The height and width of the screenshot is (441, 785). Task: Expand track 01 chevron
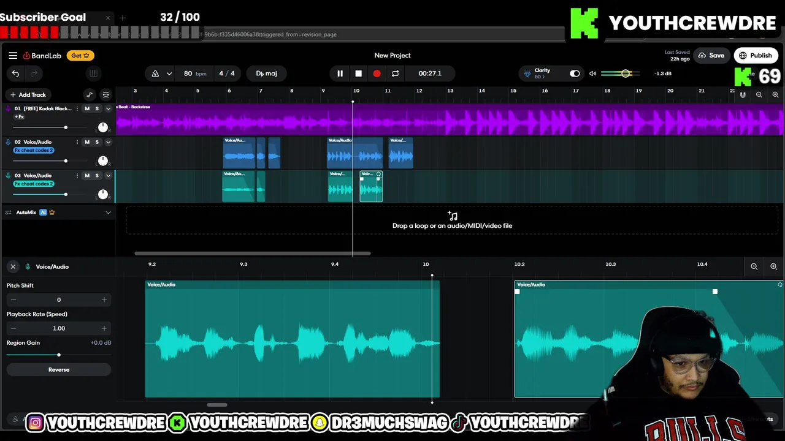108,108
